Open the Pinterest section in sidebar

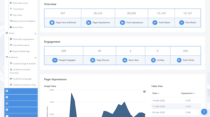(x=21, y=97)
